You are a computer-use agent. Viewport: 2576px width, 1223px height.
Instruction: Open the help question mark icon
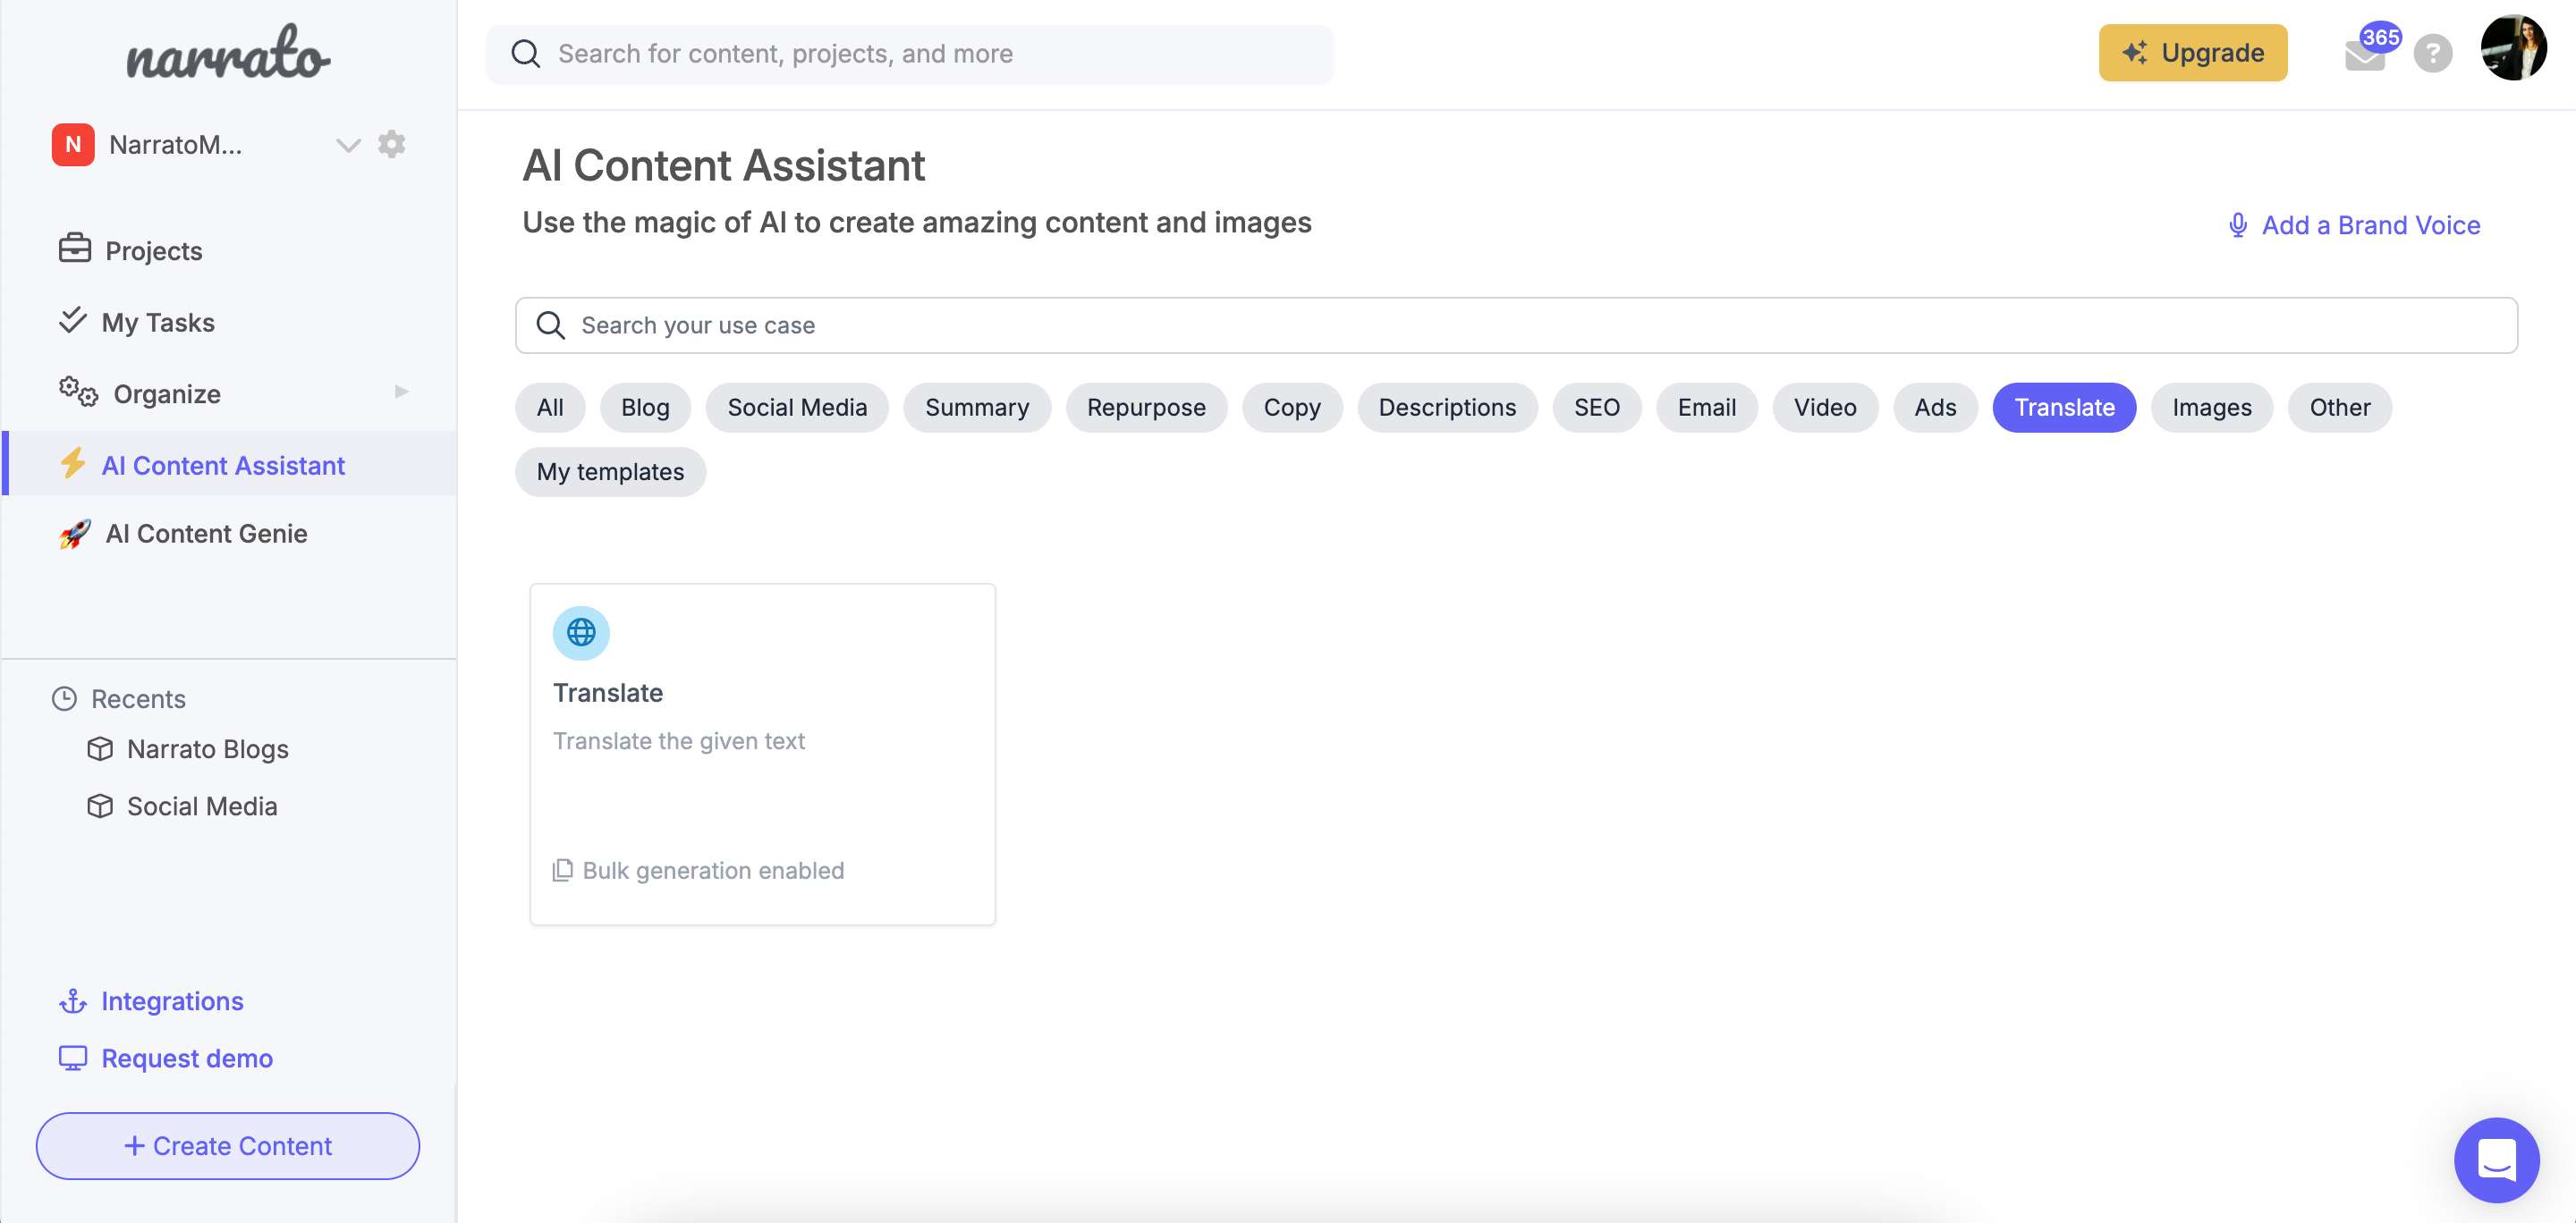[x=2433, y=54]
